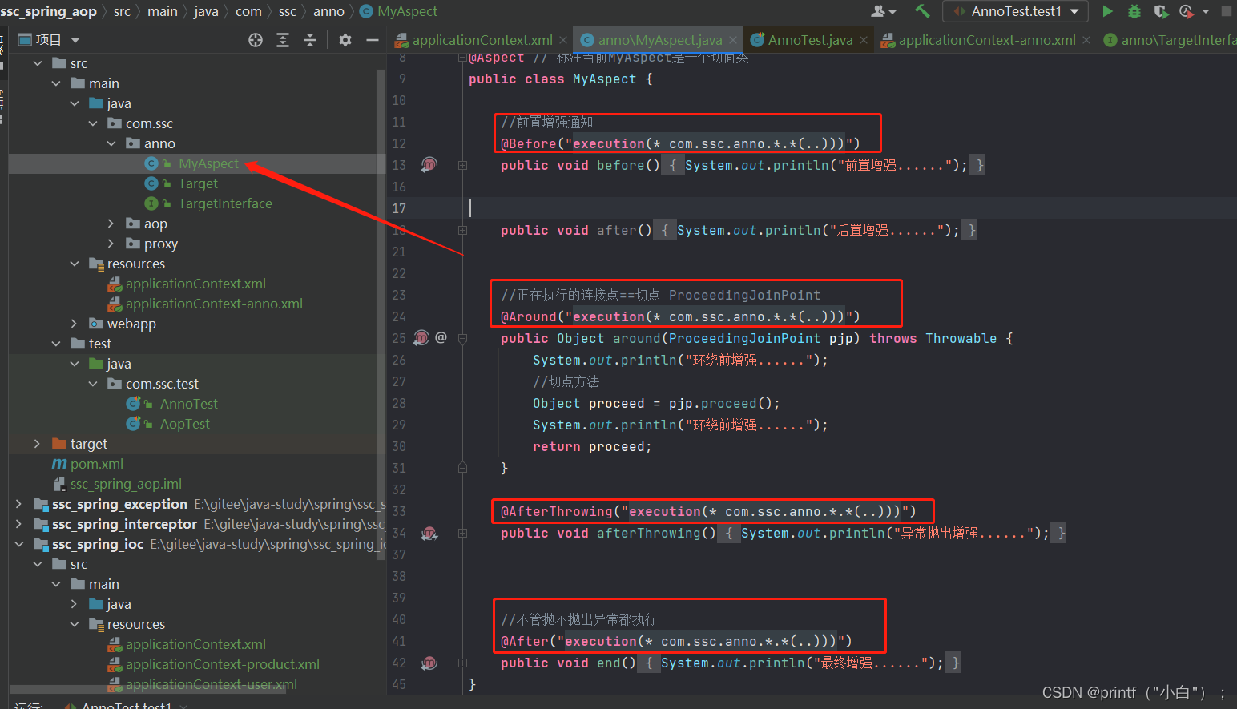
Task: Click the Build project hammer icon
Action: click(x=922, y=11)
